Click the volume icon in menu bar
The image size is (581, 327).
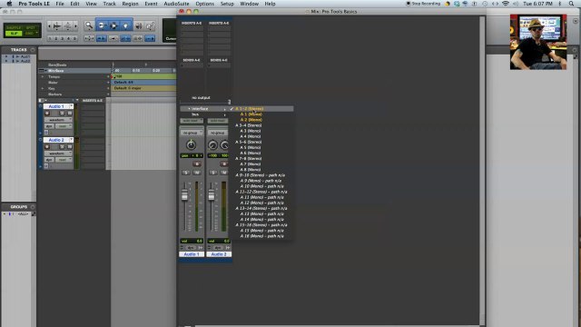pyautogui.click(x=516, y=4)
